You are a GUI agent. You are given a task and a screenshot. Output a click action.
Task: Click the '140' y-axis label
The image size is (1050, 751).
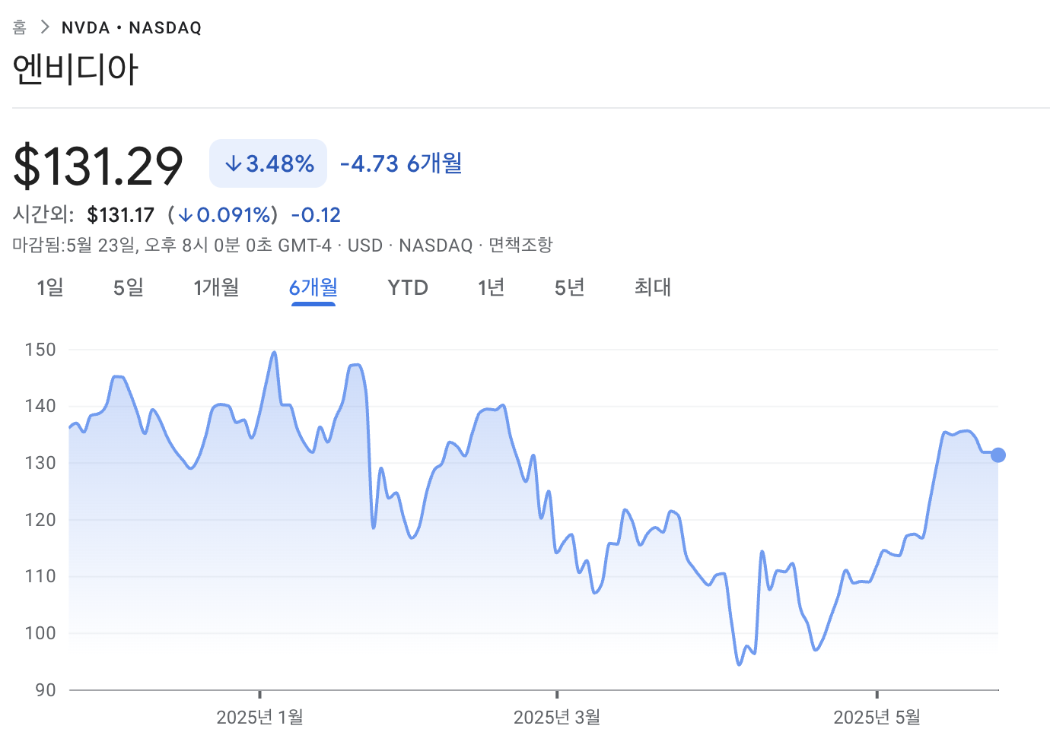pyautogui.click(x=40, y=406)
